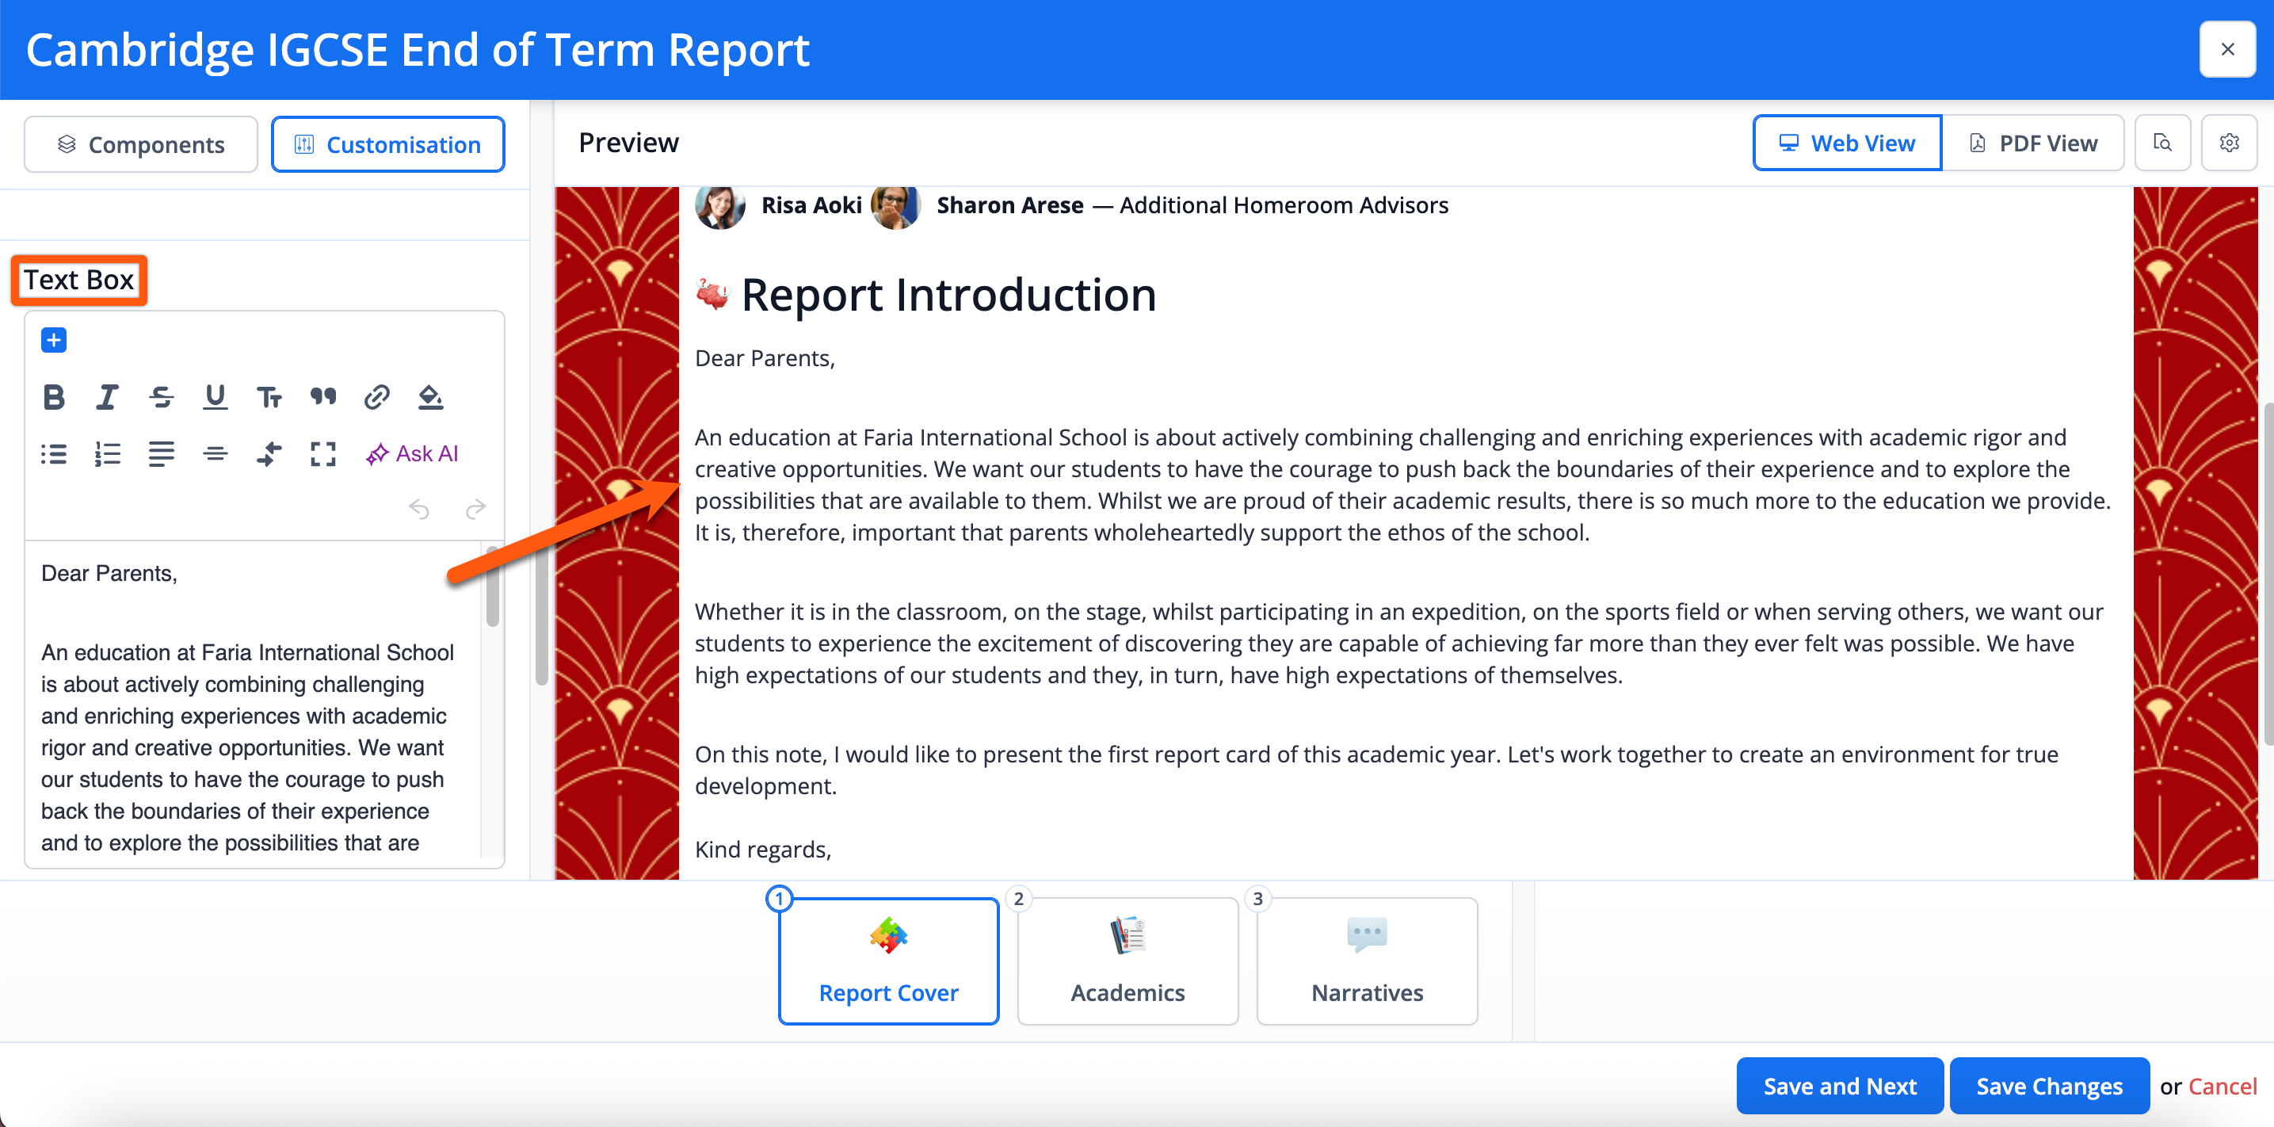Insert a blockquote
Image resolution: width=2274 pixels, height=1127 pixels.
pyautogui.click(x=323, y=397)
